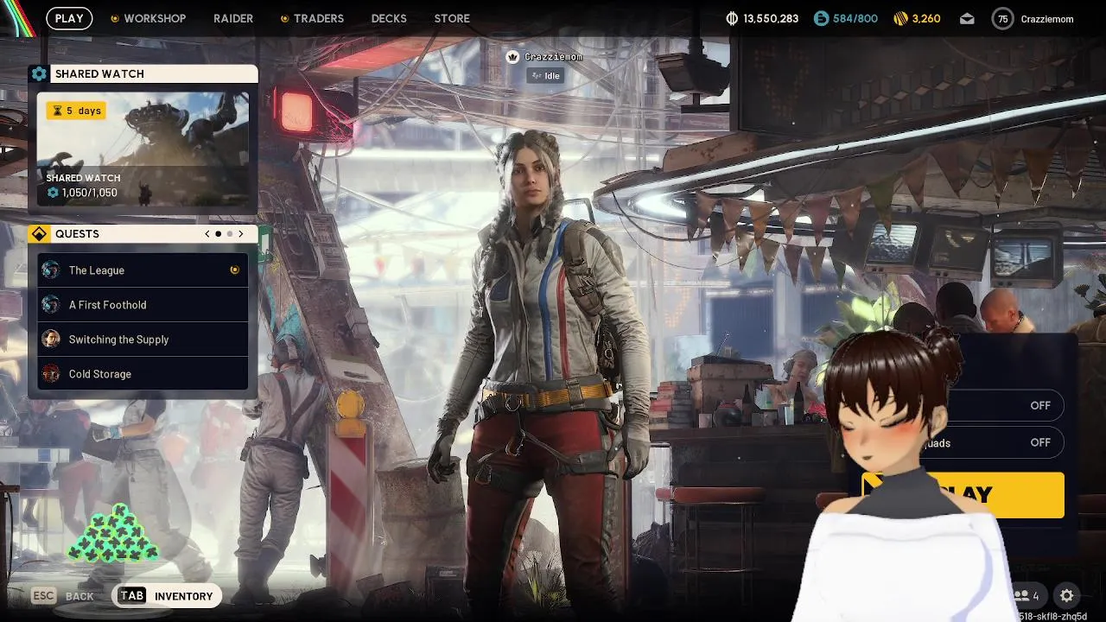Open the Workshop tab

(155, 18)
